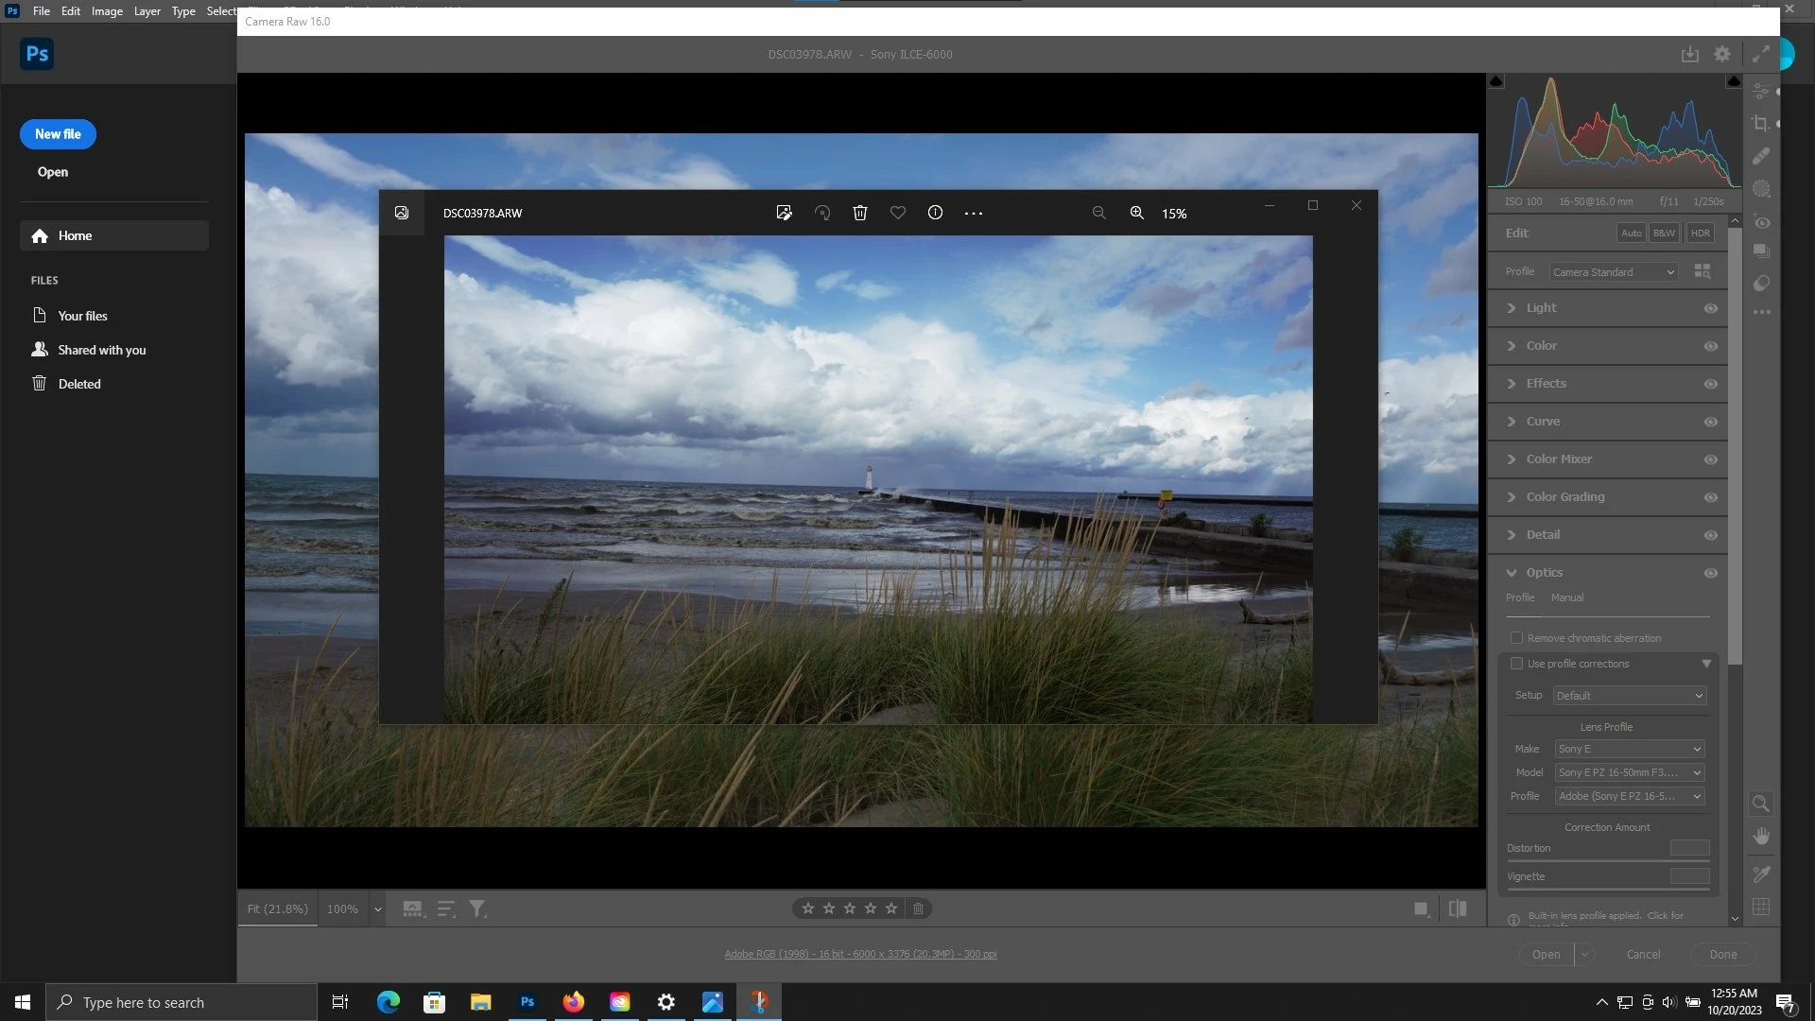
Task: Select the Red Eye removal tool
Action: pos(1762,223)
